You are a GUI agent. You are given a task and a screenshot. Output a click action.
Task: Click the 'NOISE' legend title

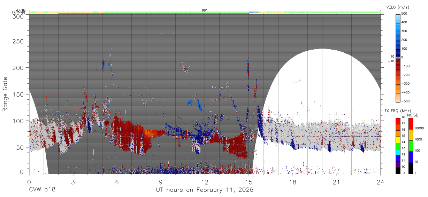click(x=413, y=115)
